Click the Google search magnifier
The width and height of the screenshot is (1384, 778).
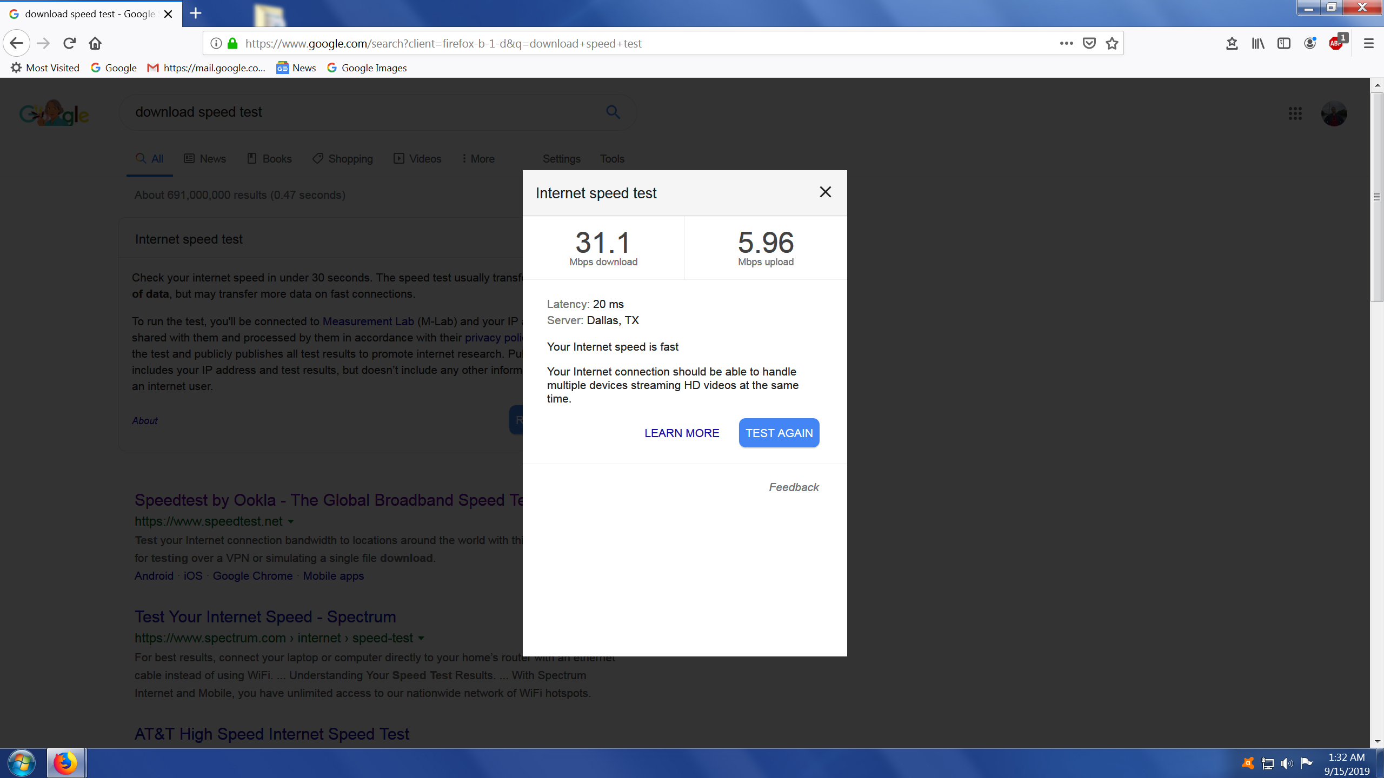tap(613, 112)
